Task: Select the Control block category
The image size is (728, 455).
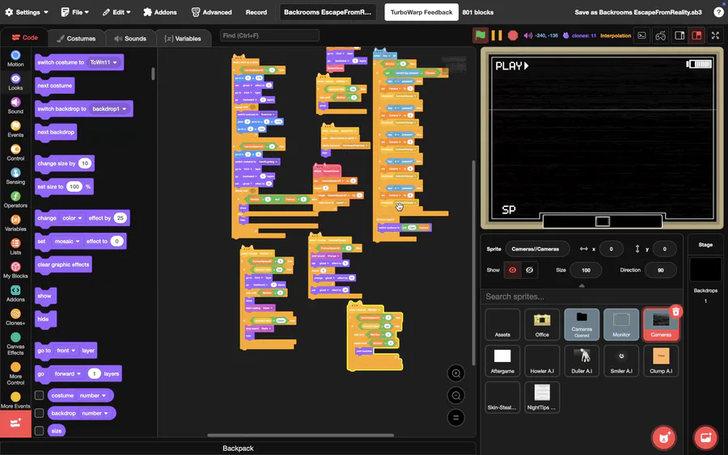Action: point(15,153)
